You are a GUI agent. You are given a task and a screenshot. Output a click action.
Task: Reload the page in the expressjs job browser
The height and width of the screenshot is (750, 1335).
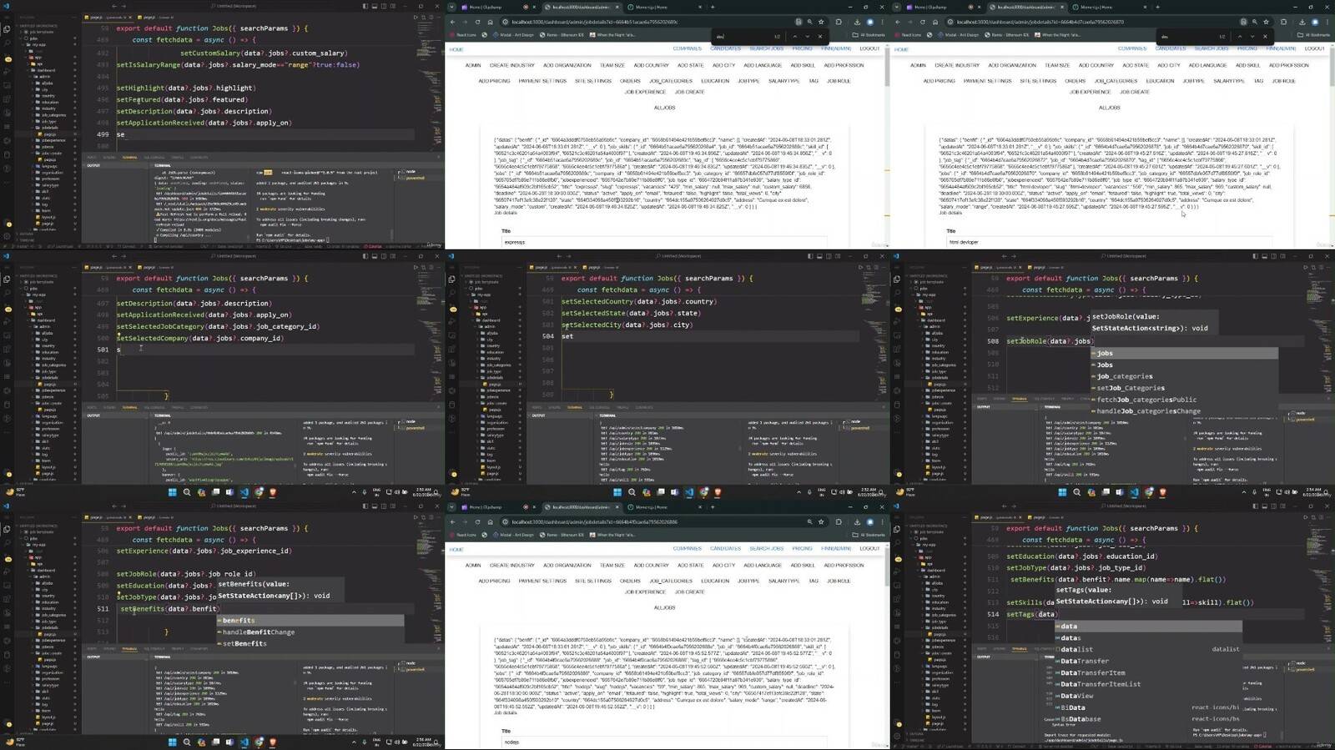pyautogui.click(x=477, y=22)
